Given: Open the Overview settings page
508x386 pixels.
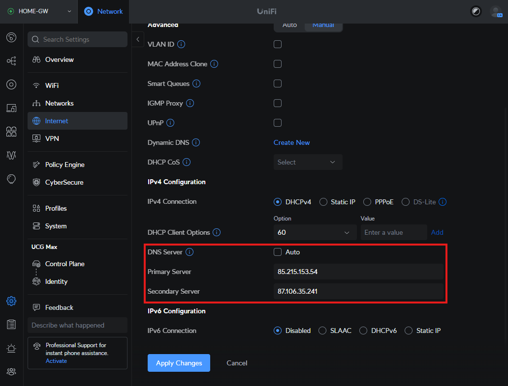Looking at the screenshot, I should click(x=77, y=59).
